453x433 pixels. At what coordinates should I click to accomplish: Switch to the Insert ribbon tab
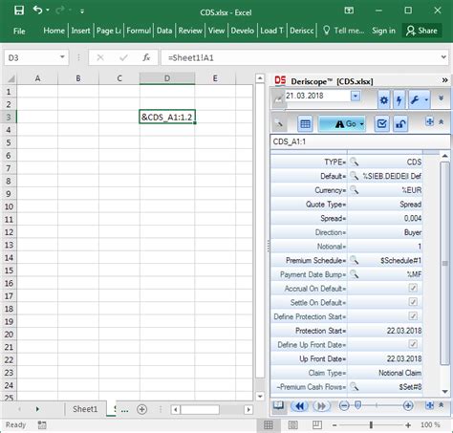click(80, 31)
